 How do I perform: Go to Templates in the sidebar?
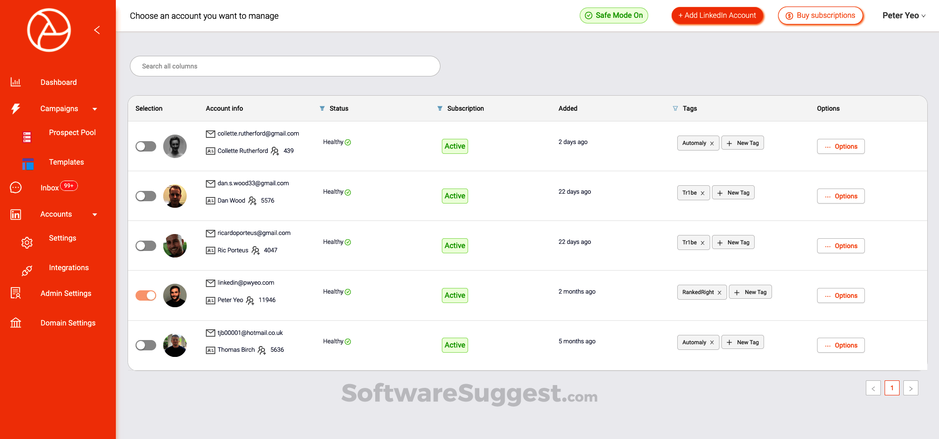tap(66, 162)
